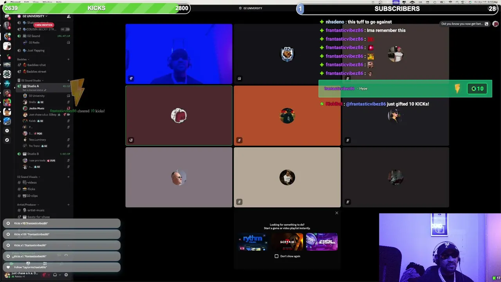Toggle headphones deafen in user panel
501x282 pixels.
click(55, 275)
